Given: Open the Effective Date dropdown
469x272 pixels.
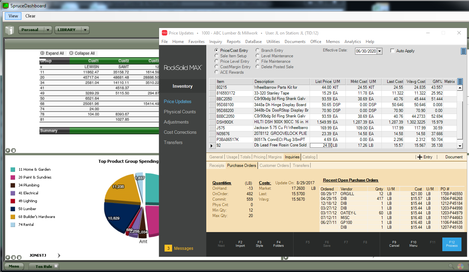Looking at the screenshot, I should (x=380, y=51).
